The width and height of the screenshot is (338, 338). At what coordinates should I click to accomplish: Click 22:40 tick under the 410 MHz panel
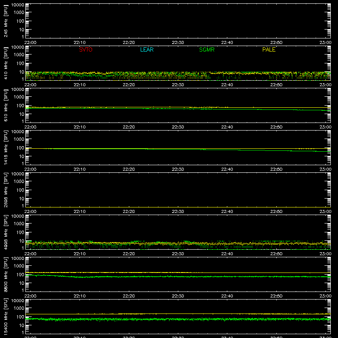click(x=227, y=85)
